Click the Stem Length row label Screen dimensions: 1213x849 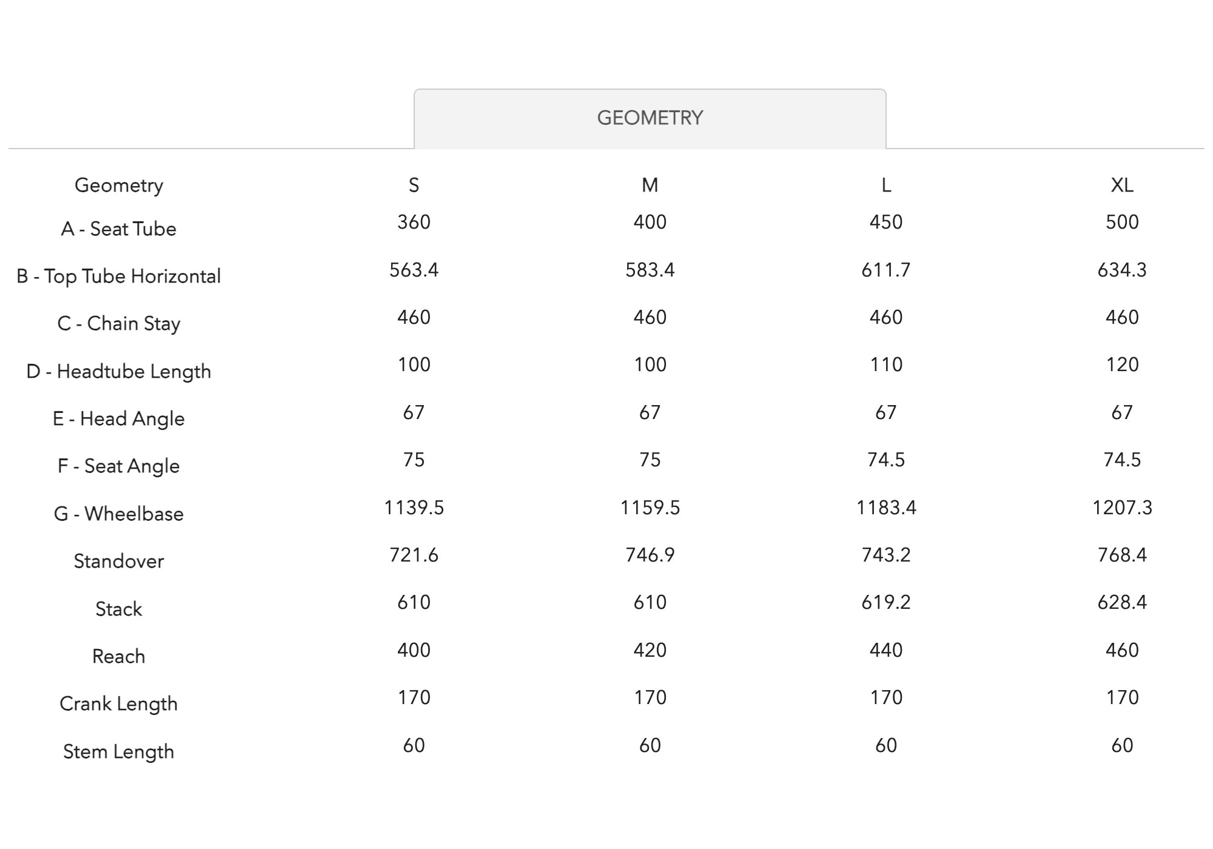[119, 751]
